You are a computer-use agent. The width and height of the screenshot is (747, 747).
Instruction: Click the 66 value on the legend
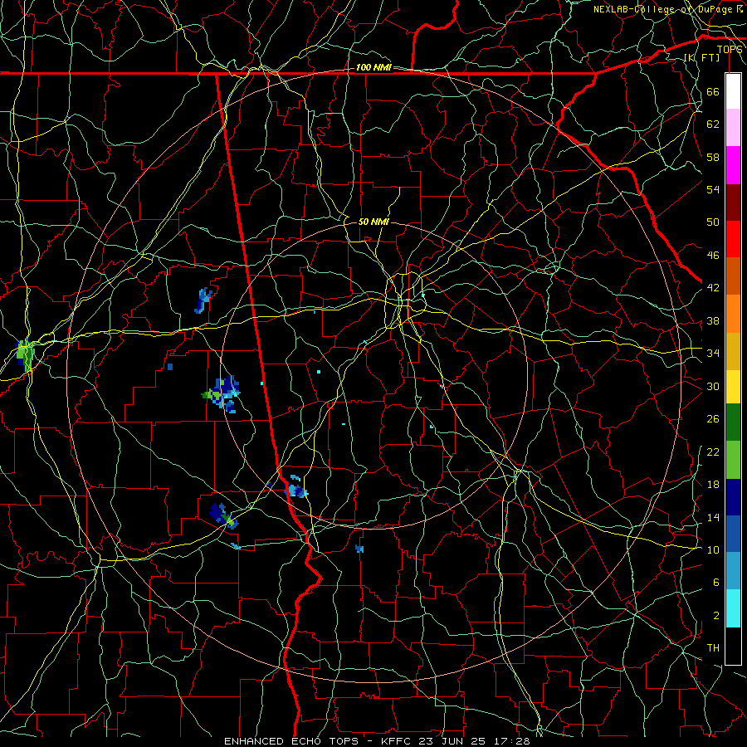click(x=713, y=91)
